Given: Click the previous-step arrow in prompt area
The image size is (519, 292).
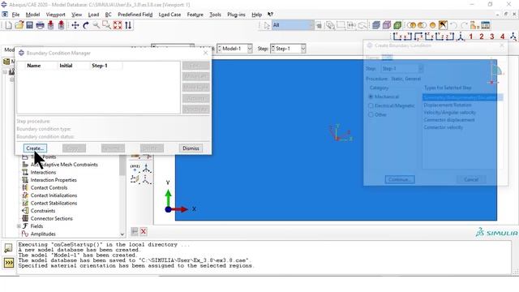Looking at the screenshot, I should (135, 231).
